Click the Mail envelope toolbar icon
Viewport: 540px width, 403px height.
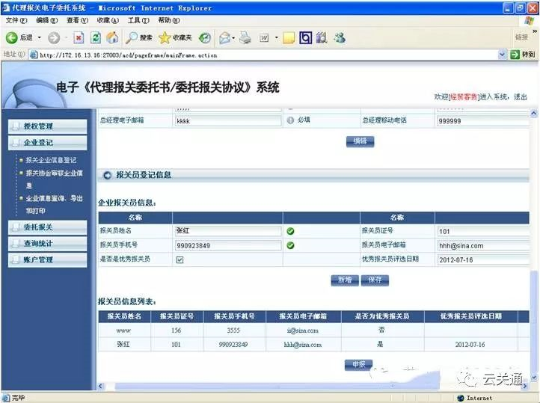(x=224, y=37)
